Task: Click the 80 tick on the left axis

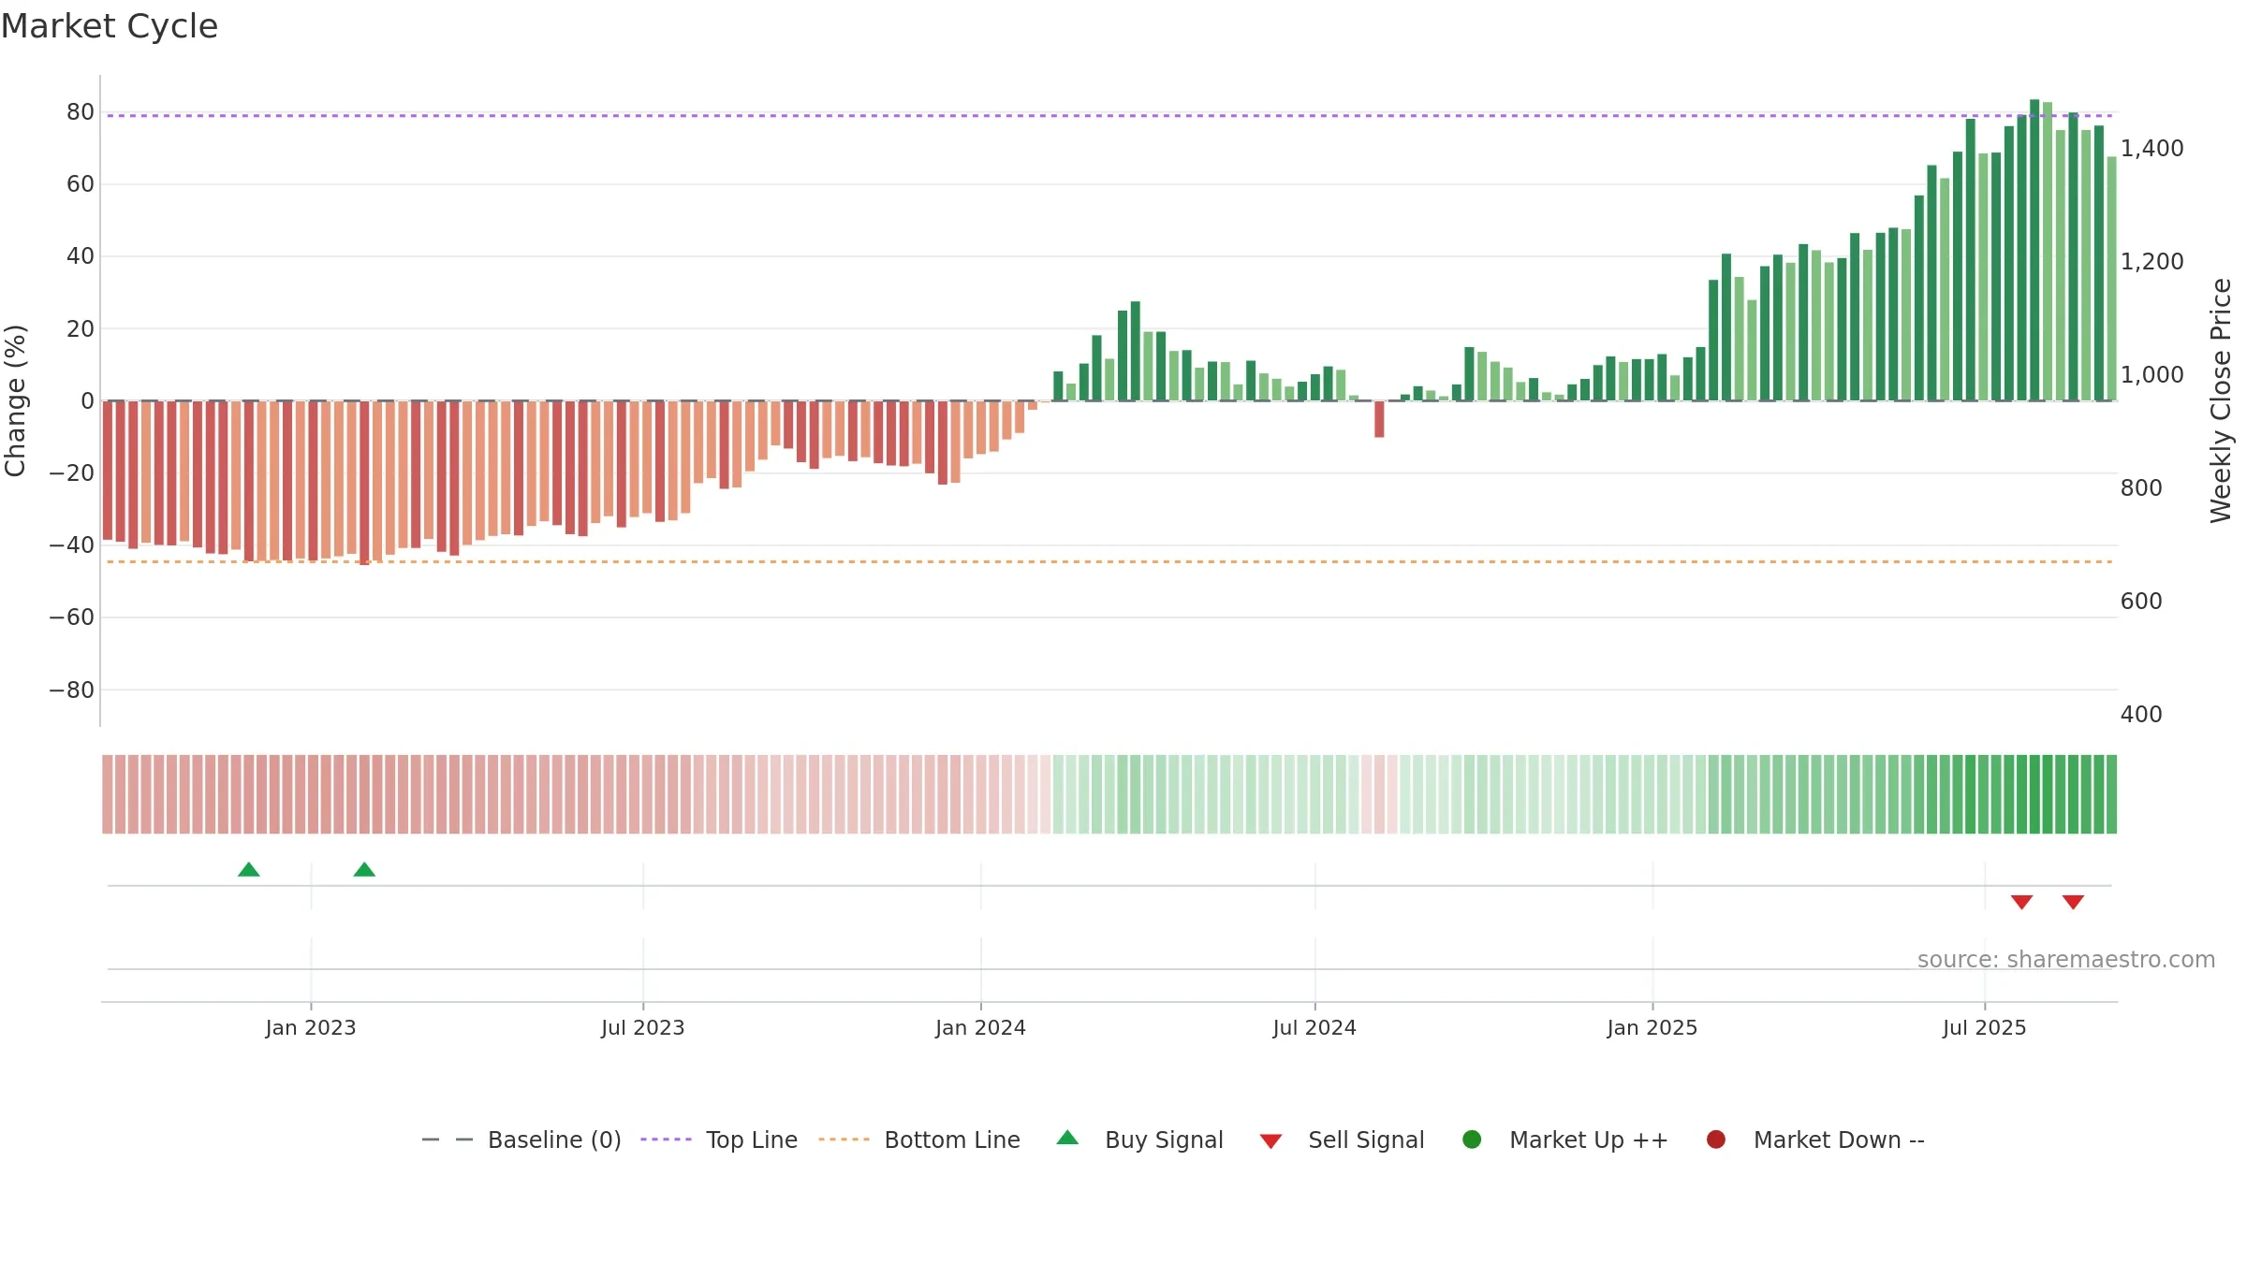Action: pos(81,112)
